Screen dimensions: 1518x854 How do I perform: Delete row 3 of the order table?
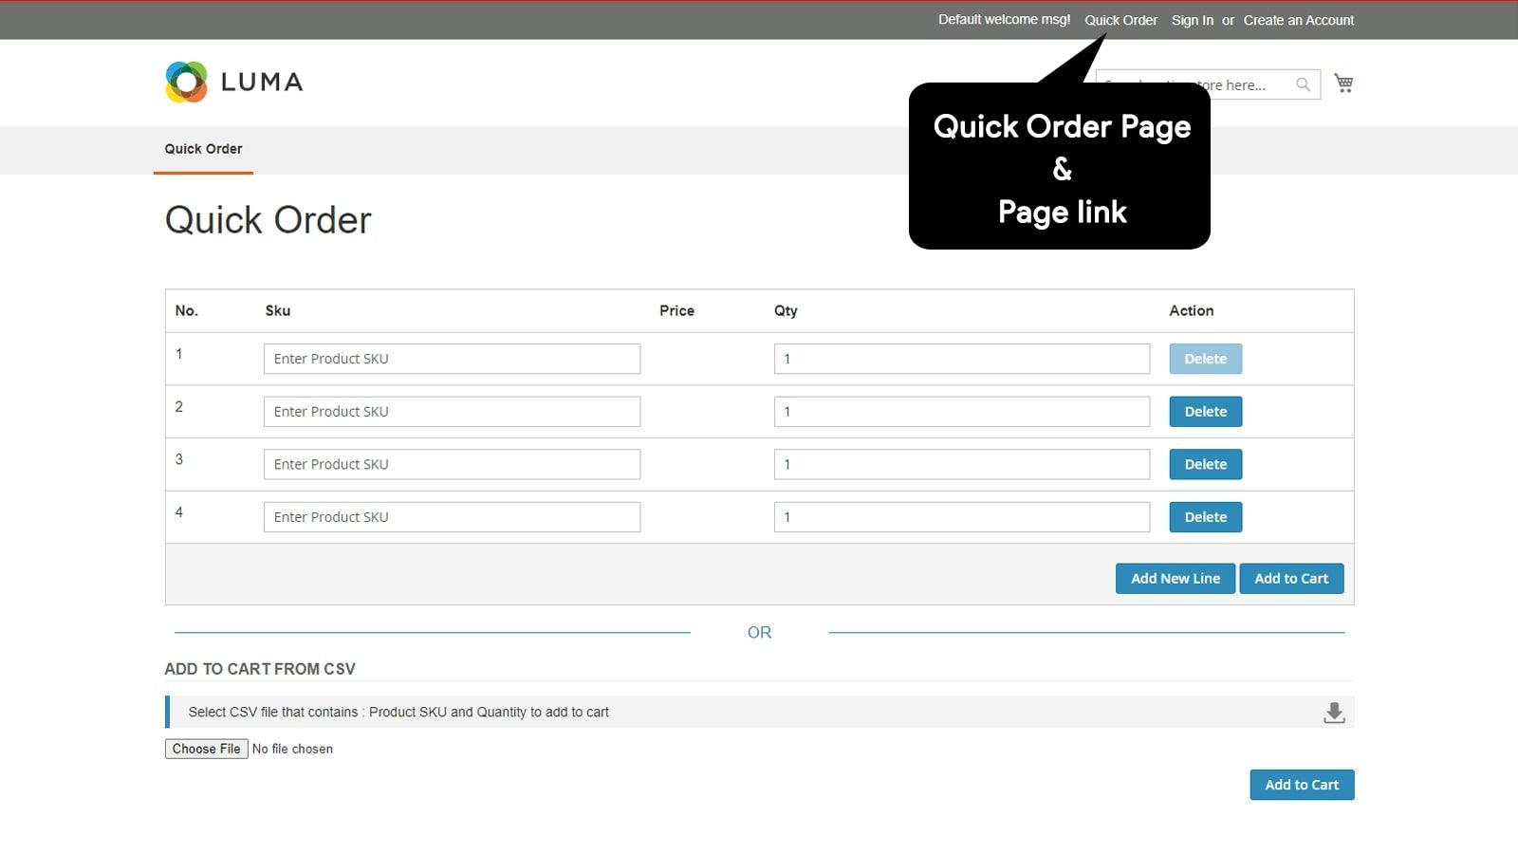1206,464
